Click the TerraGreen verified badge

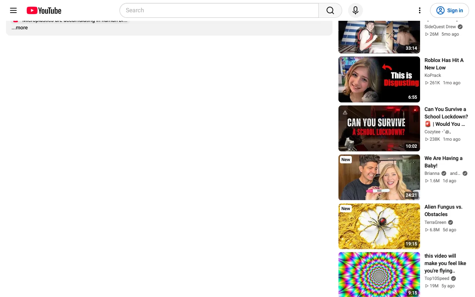coord(451,222)
